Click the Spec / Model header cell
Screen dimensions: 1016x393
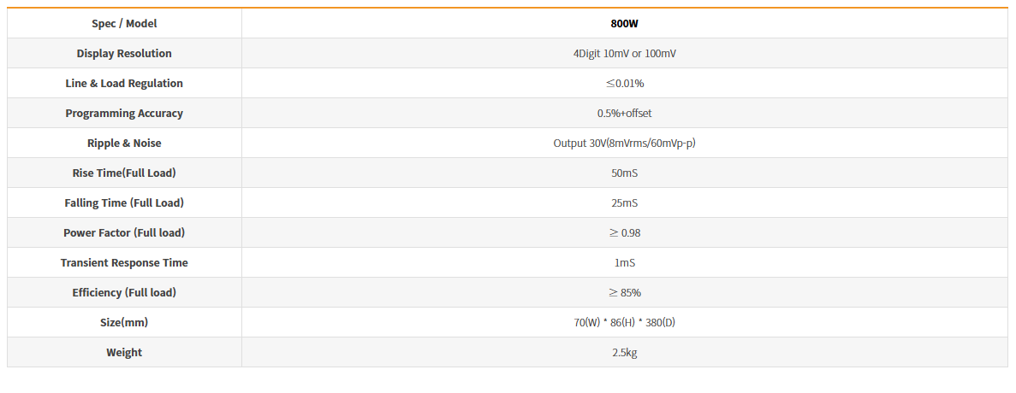tap(124, 24)
